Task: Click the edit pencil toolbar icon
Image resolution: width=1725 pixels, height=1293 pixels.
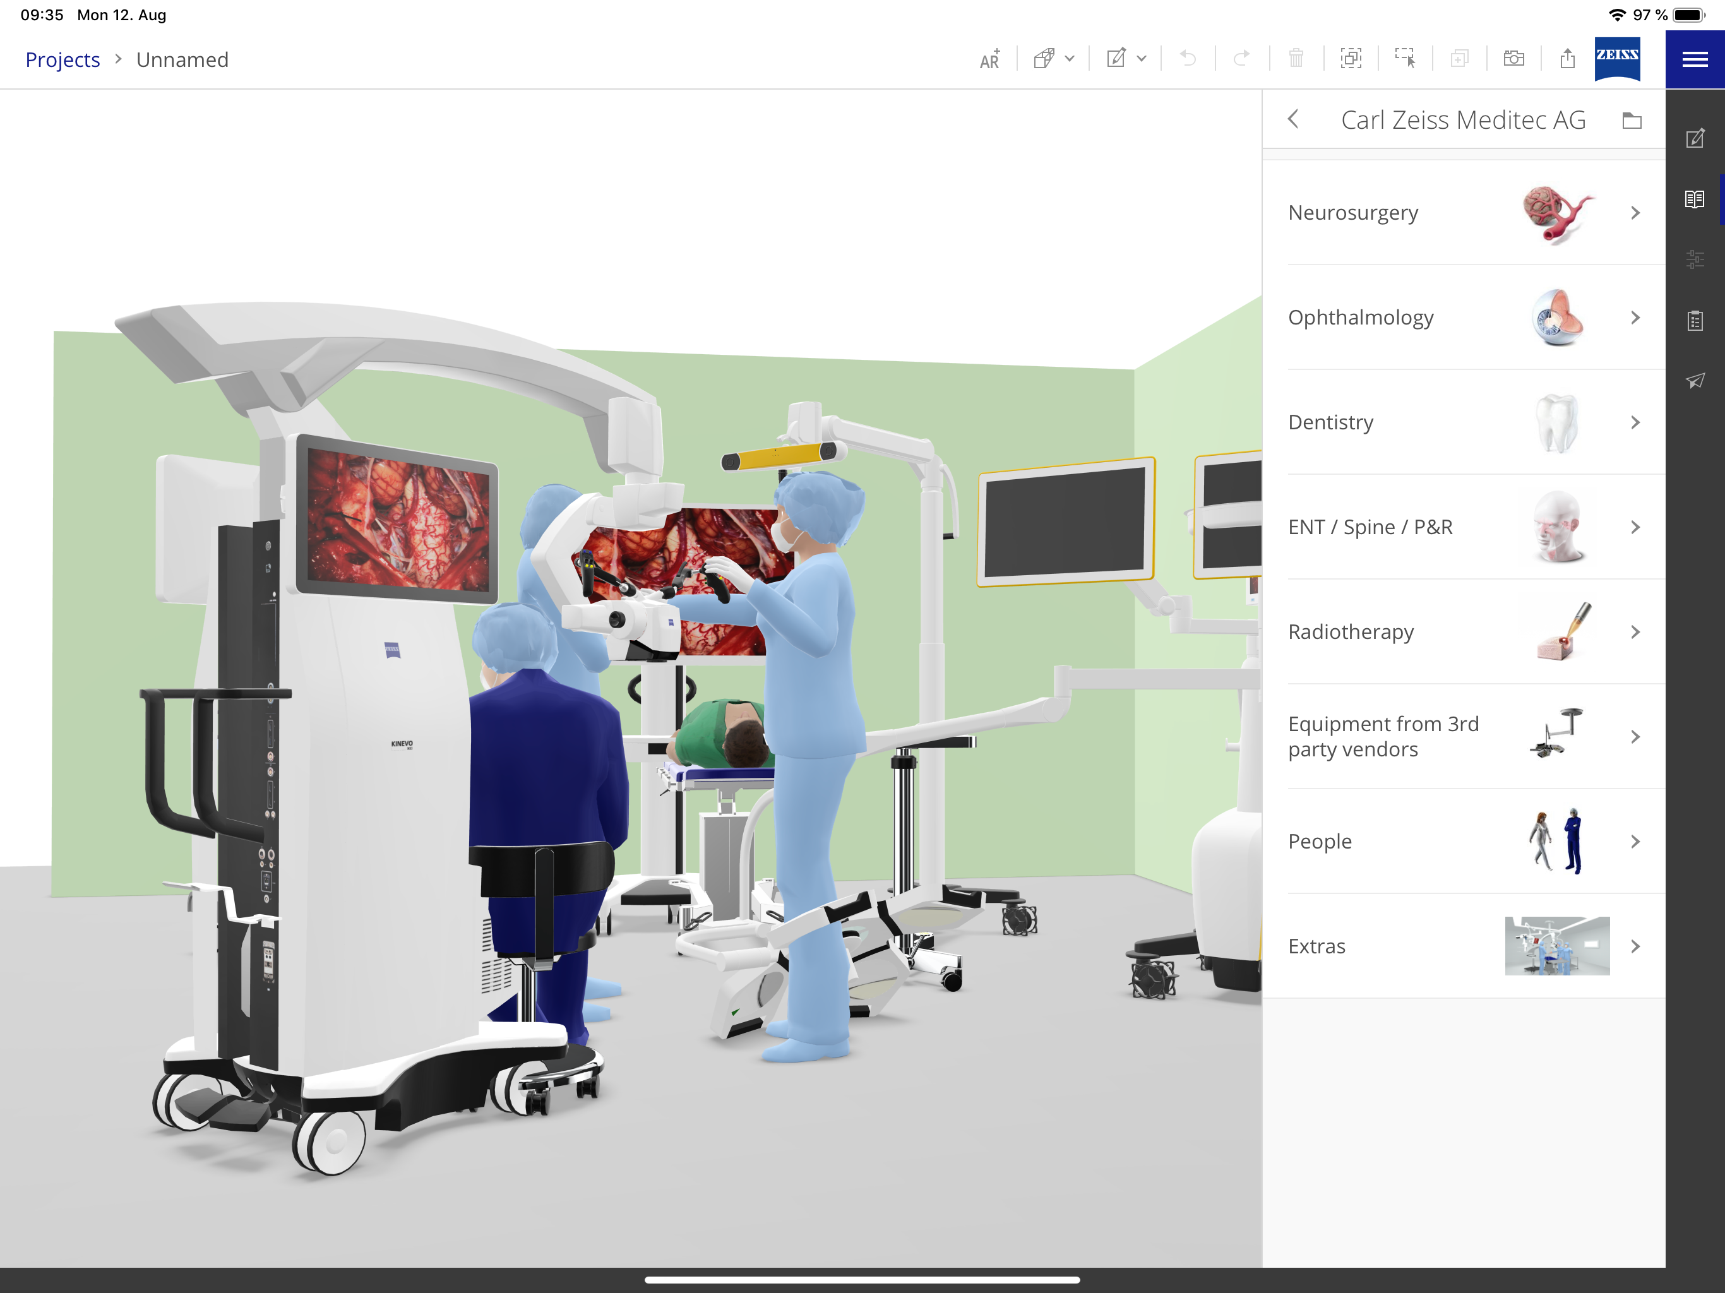Action: pos(1116,59)
